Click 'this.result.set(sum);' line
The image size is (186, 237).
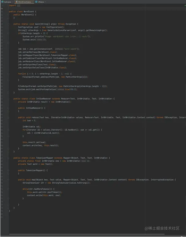[34, 142]
